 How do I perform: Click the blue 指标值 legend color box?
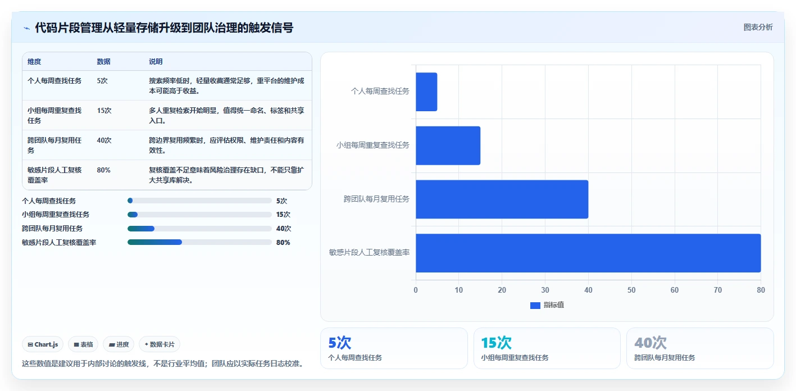(535, 305)
